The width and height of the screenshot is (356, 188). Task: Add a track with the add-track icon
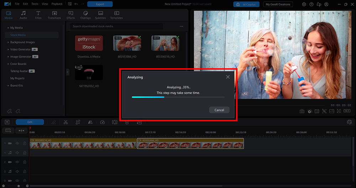[x=8, y=131]
